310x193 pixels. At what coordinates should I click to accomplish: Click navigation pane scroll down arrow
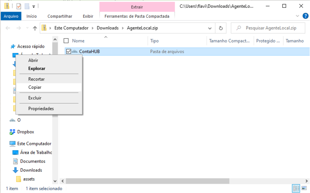[x=55, y=181]
